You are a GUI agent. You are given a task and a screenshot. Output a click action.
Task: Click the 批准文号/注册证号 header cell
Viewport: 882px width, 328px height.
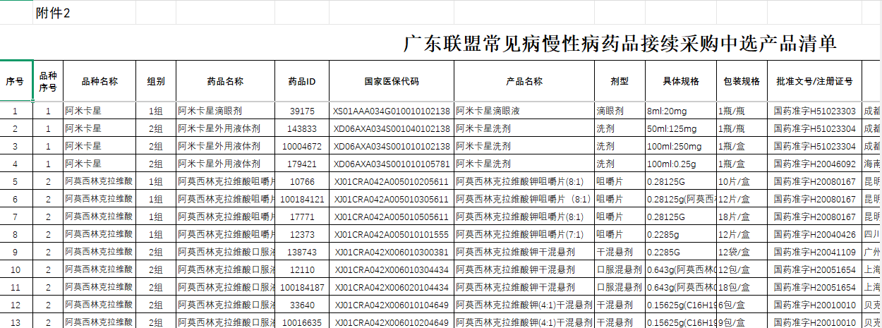point(814,81)
